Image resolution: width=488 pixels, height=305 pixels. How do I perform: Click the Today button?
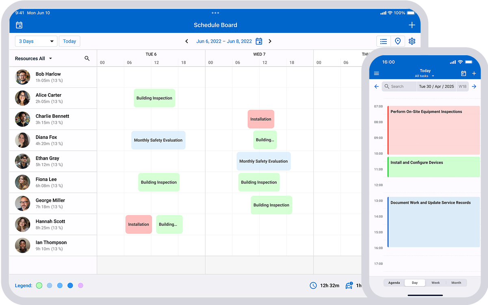tap(69, 41)
